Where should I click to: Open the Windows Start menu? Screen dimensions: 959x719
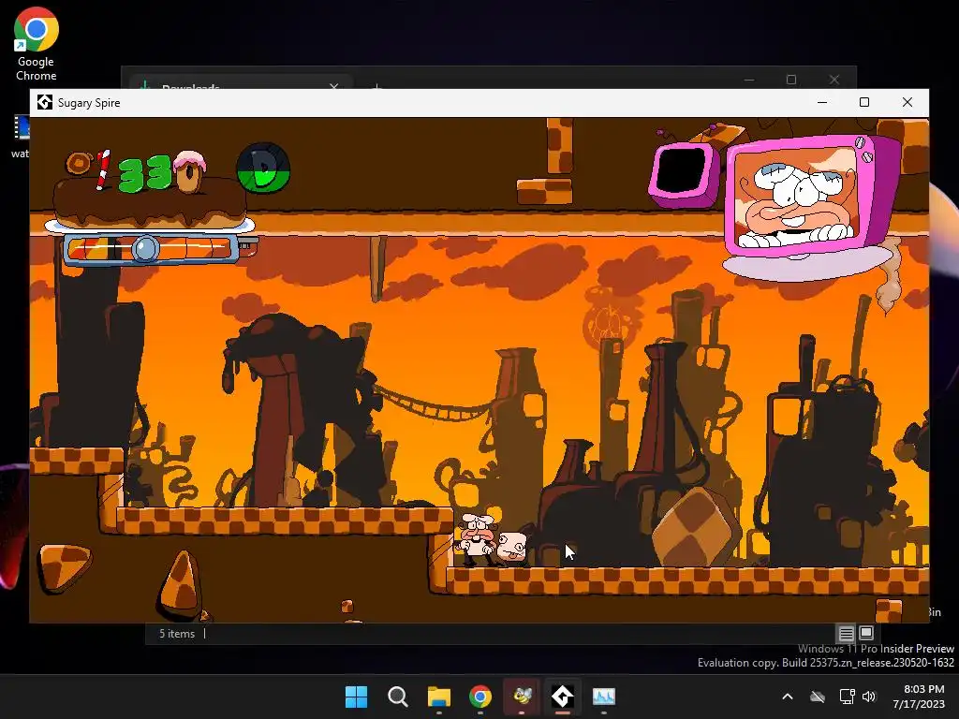click(356, 697)
